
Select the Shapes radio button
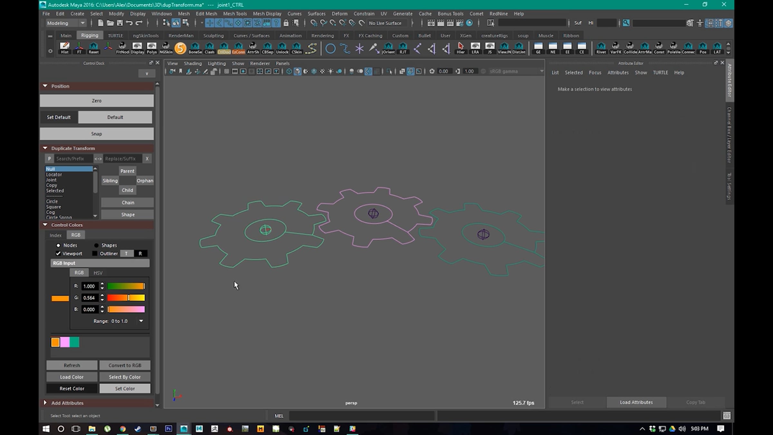(x=96, y=245)
